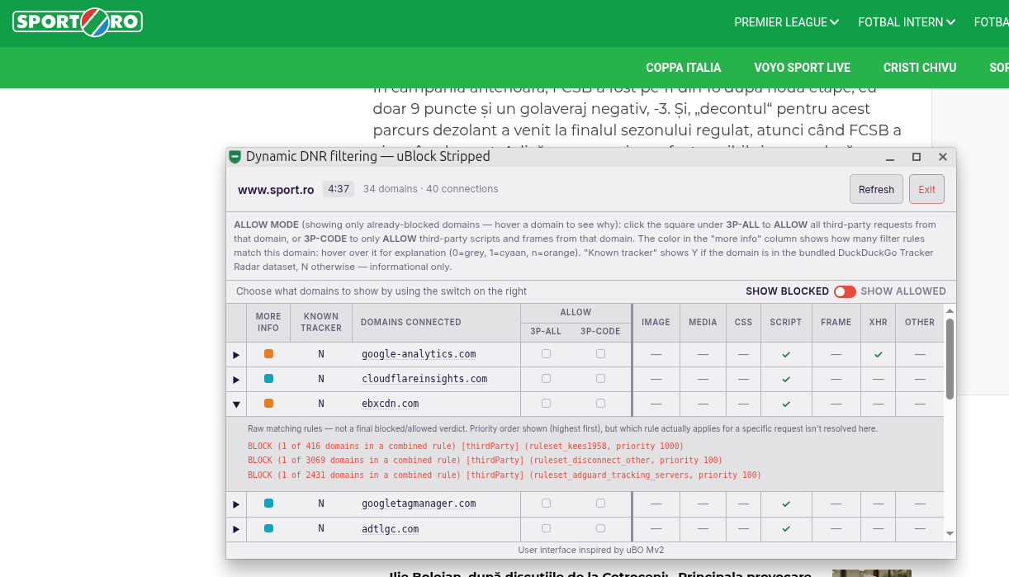Expand the cloudflareinsights.com row
This screenshot has height=577, width=1009.
click(236, 380)
